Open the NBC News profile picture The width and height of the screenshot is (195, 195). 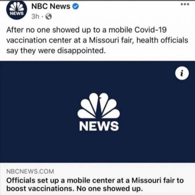pyautogui.click(x=17, y=10)
